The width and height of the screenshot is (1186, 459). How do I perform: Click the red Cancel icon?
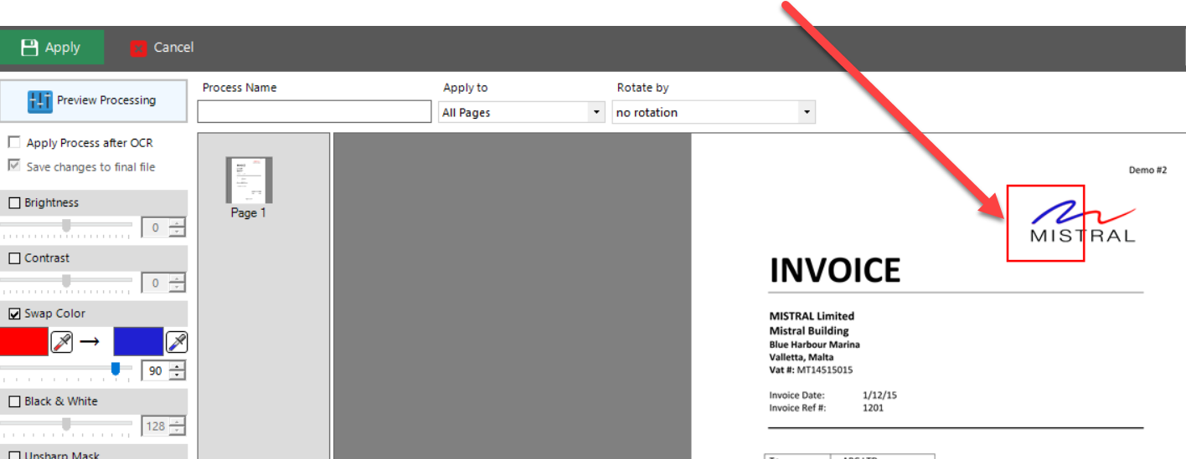138,48
